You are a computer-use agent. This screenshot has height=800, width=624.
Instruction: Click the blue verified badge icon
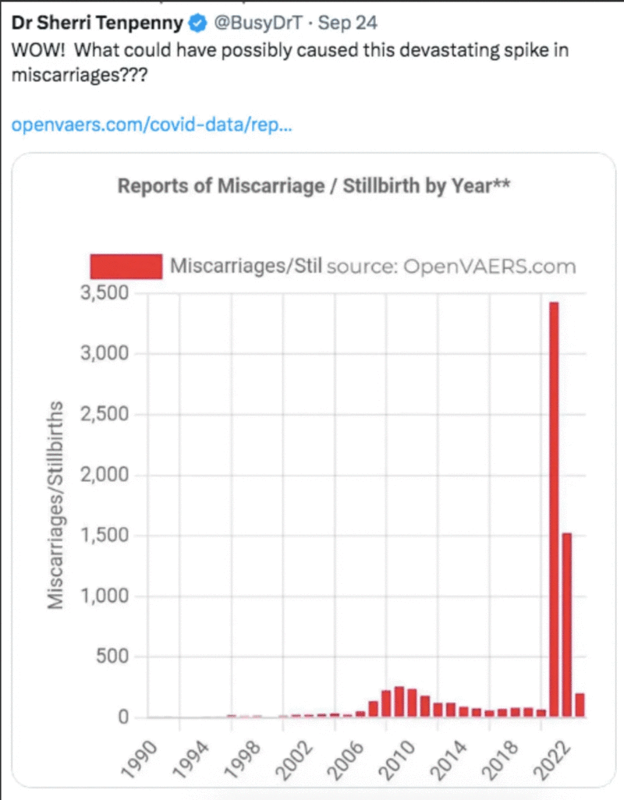click(197, 23)
